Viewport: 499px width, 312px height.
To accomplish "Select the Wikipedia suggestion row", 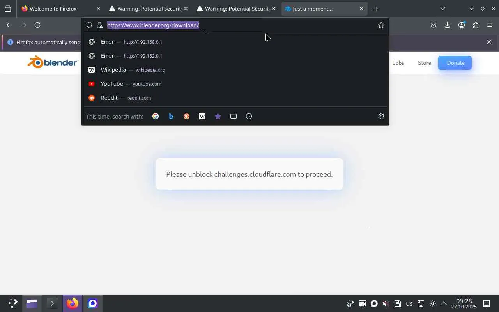I will (235, 70).
